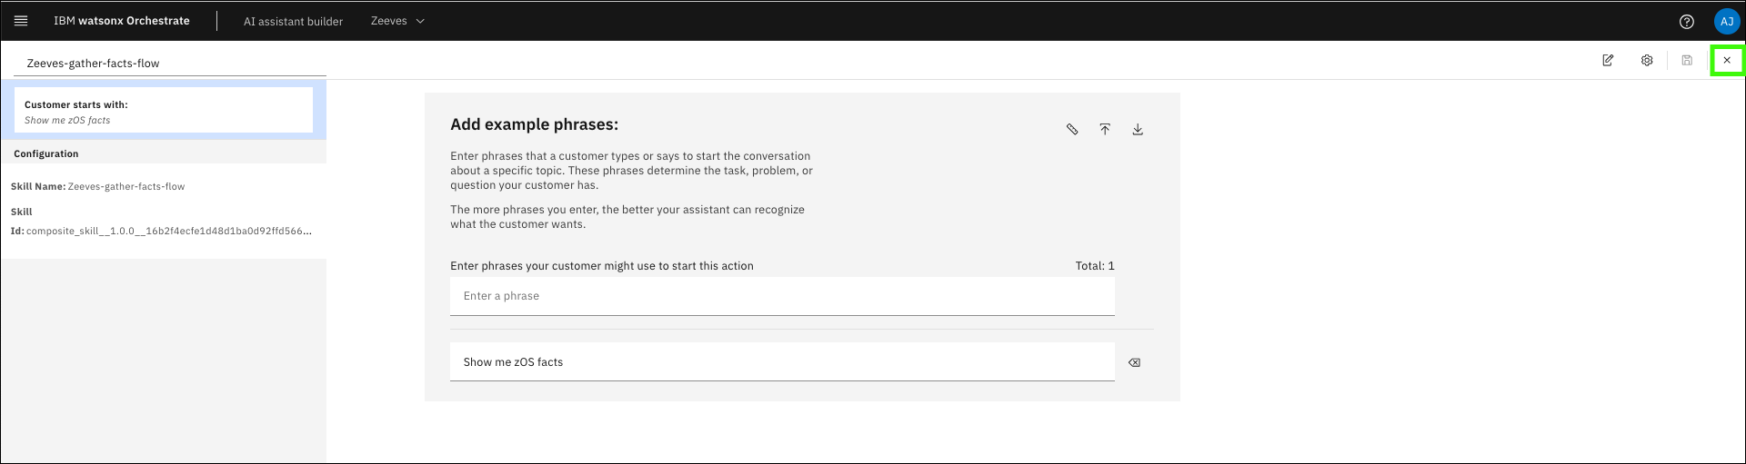The height and width of the screenshot is (464, 1746).
Task: Click the Configuration section heading
Action: pos(46,154)
